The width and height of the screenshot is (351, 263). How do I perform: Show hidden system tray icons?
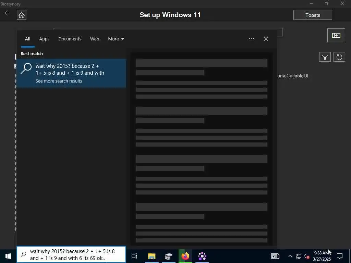click(290, 256)
